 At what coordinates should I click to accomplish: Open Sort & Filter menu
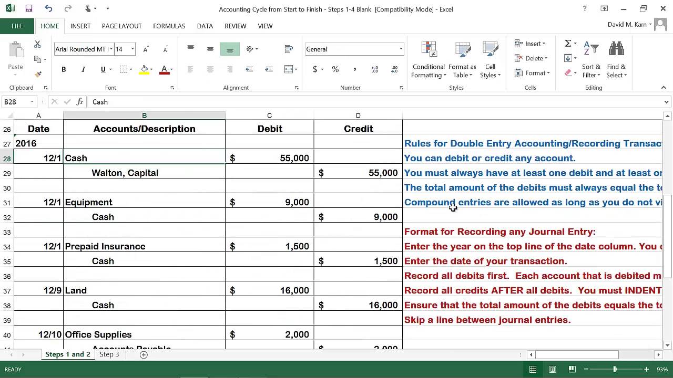pyautogui.click(x=591, y=60)
